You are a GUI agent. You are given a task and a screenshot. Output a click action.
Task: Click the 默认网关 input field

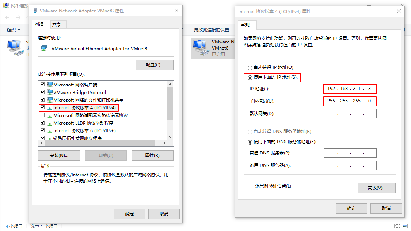(x=350, y=114)
